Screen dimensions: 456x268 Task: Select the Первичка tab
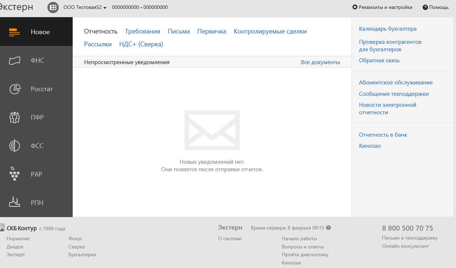click(212, 31)
